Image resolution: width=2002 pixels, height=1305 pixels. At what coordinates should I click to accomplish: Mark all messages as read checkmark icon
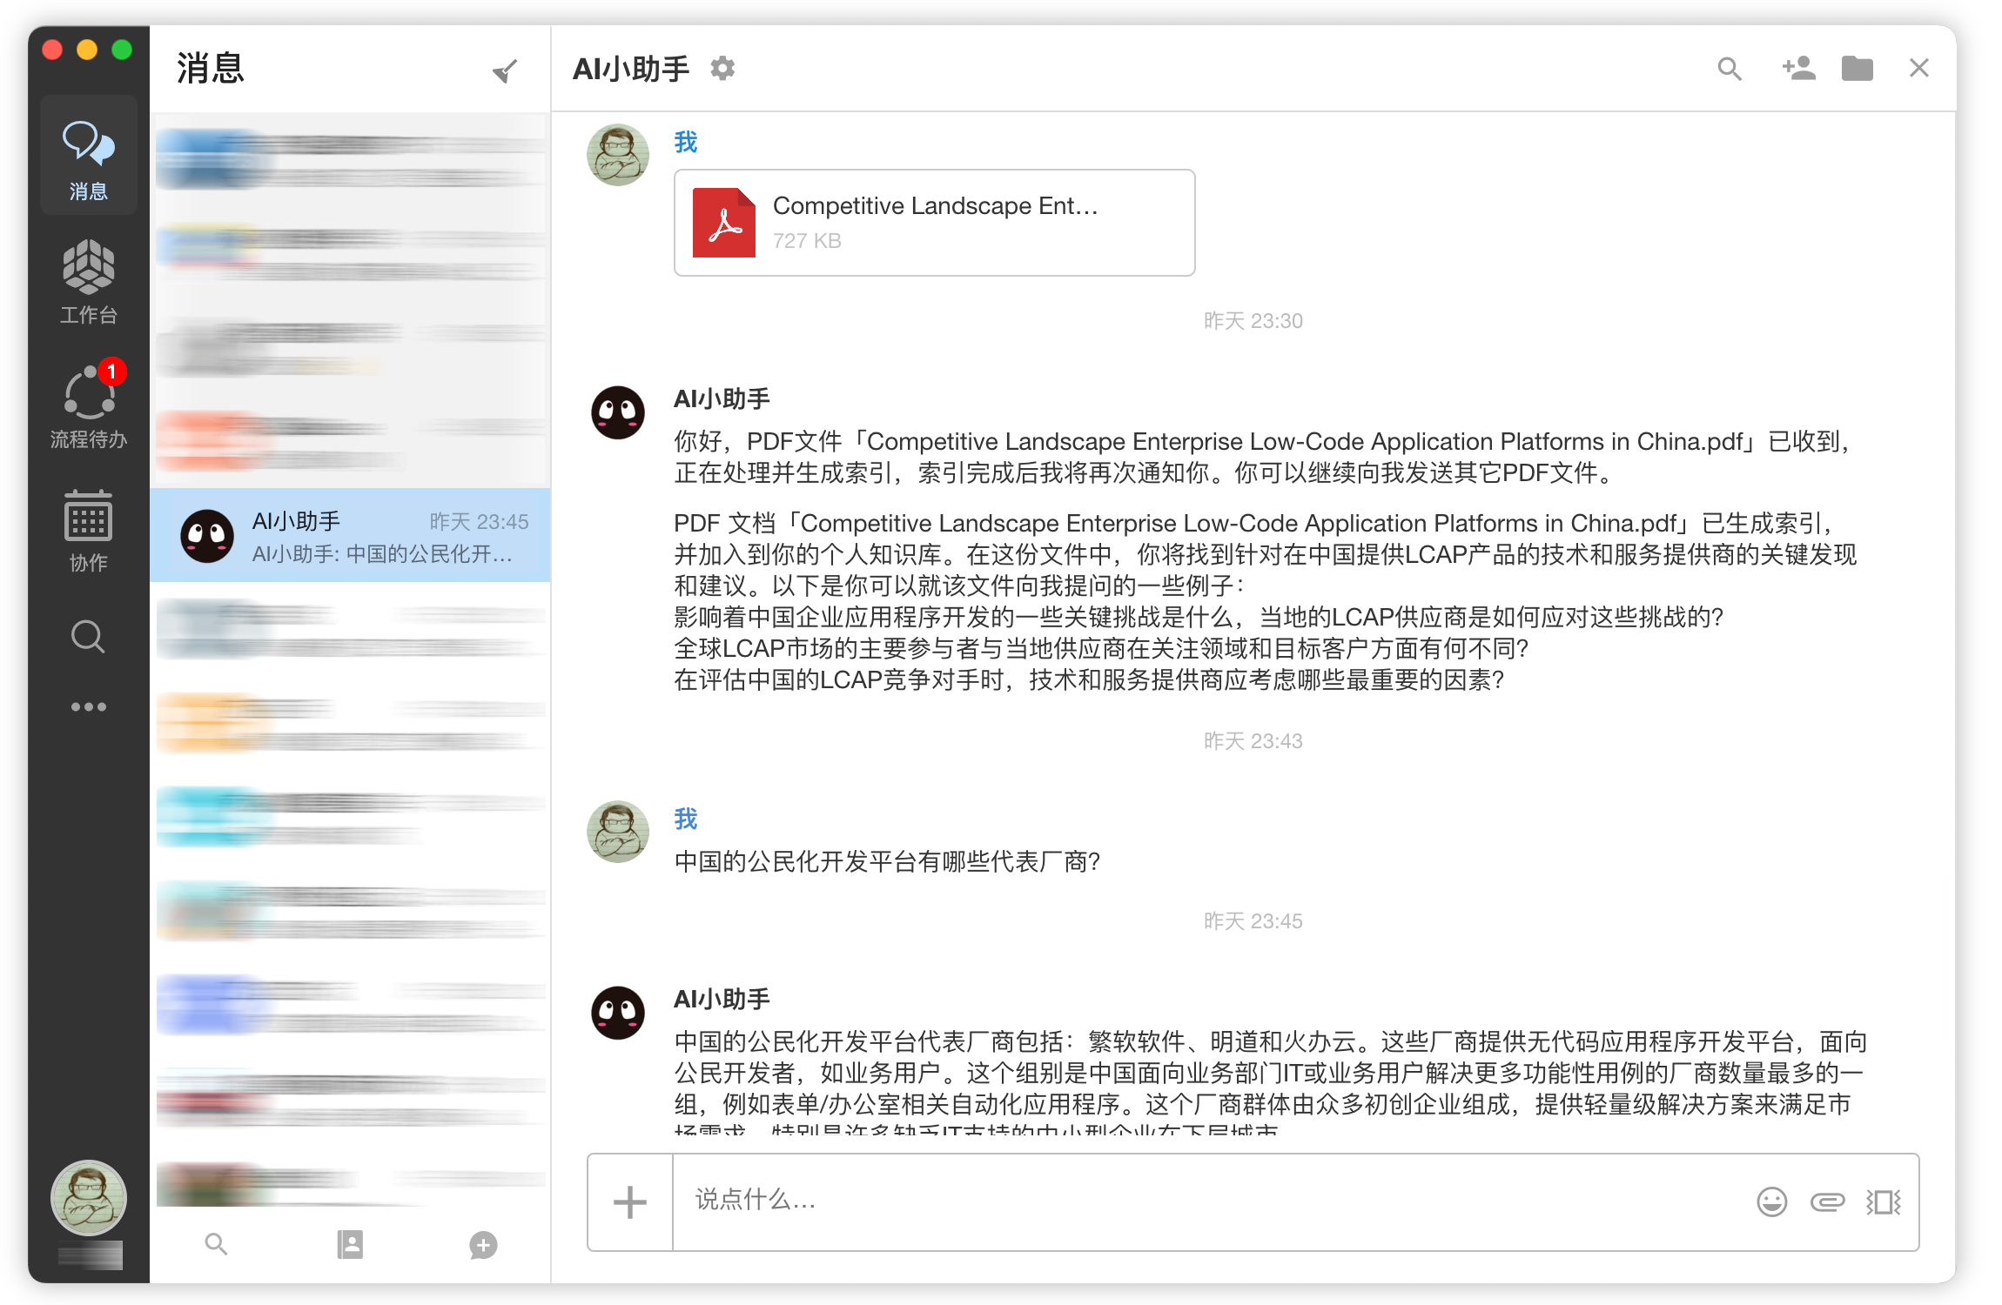(505, 70)
